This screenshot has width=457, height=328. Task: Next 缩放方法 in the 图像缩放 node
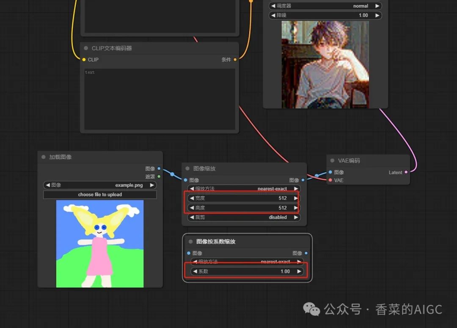[x=296, y=189]
